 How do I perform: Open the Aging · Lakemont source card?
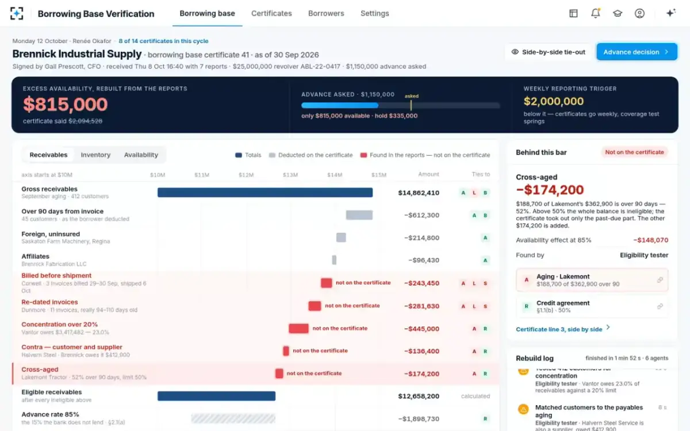(x=592, y=280)
